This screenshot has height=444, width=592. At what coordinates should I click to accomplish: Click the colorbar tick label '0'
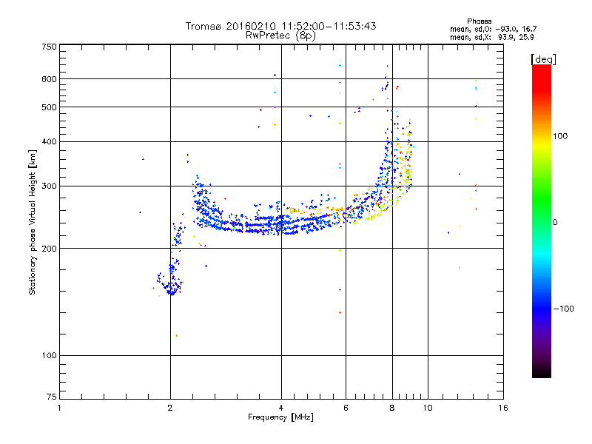click(555, 223)
